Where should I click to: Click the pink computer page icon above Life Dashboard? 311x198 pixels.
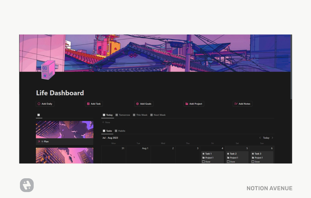(x=48, y=70)
